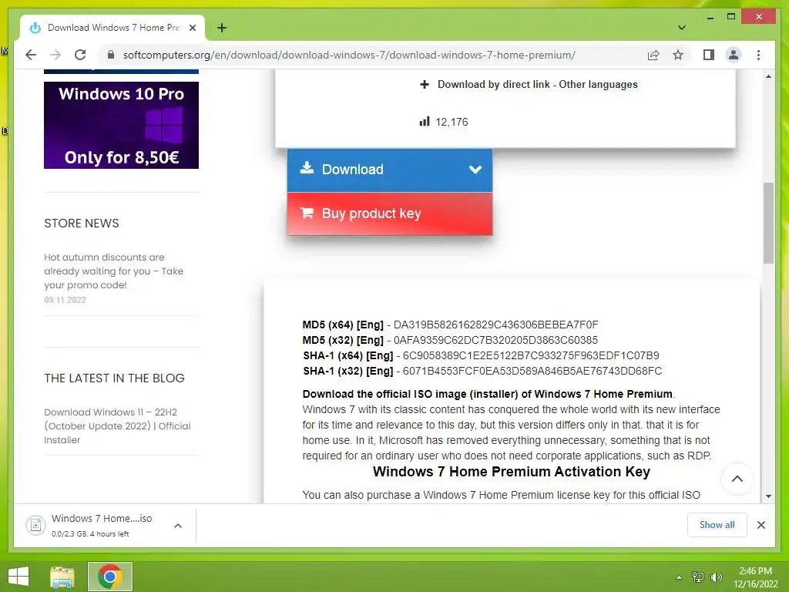The height and width of the screenshot is (592, 789).
Task: Expand Download by direct link - Other languages
Action: tap(529, 85)
